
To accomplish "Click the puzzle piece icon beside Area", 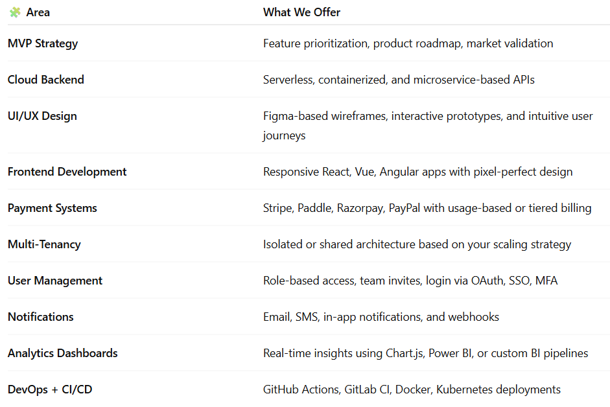I will (14, 12).
